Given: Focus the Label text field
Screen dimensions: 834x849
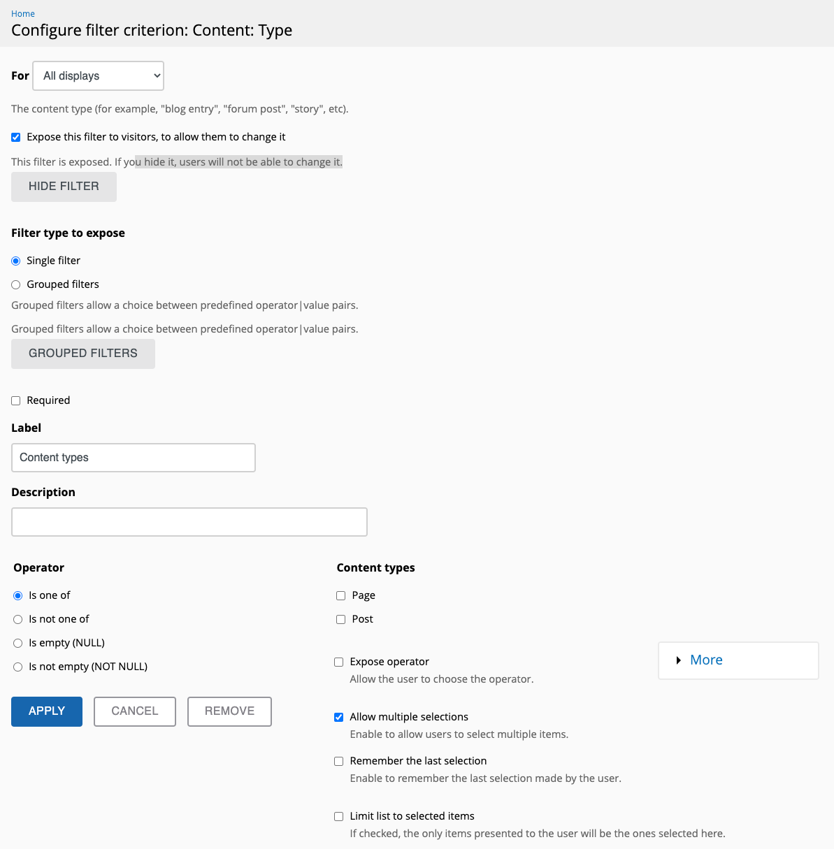Looking at the screenshot, I should click(134, 458).
